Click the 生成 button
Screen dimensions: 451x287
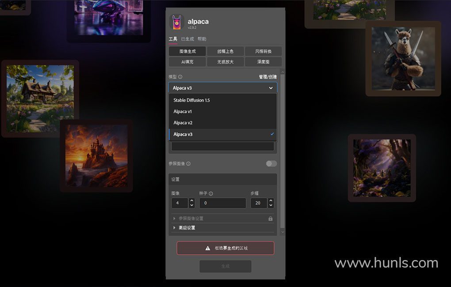pyautogui.click(x=225, y=266)
